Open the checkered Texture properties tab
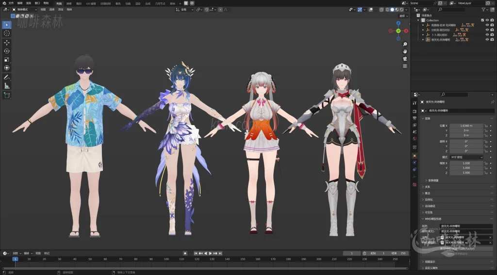 pyautogui.click(x=414, y=184)
